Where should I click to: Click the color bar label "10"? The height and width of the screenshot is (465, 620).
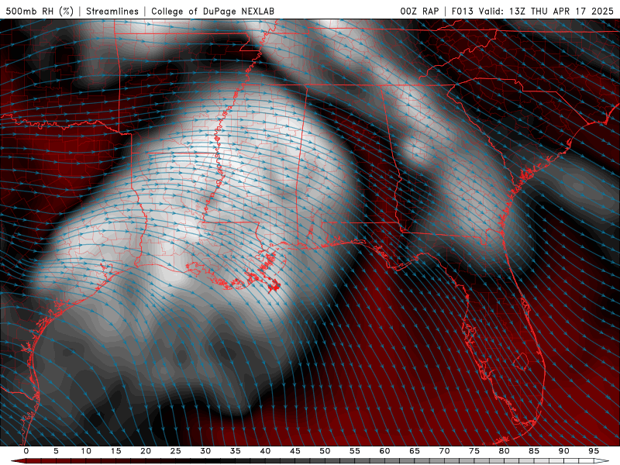(x=86, y=451)
